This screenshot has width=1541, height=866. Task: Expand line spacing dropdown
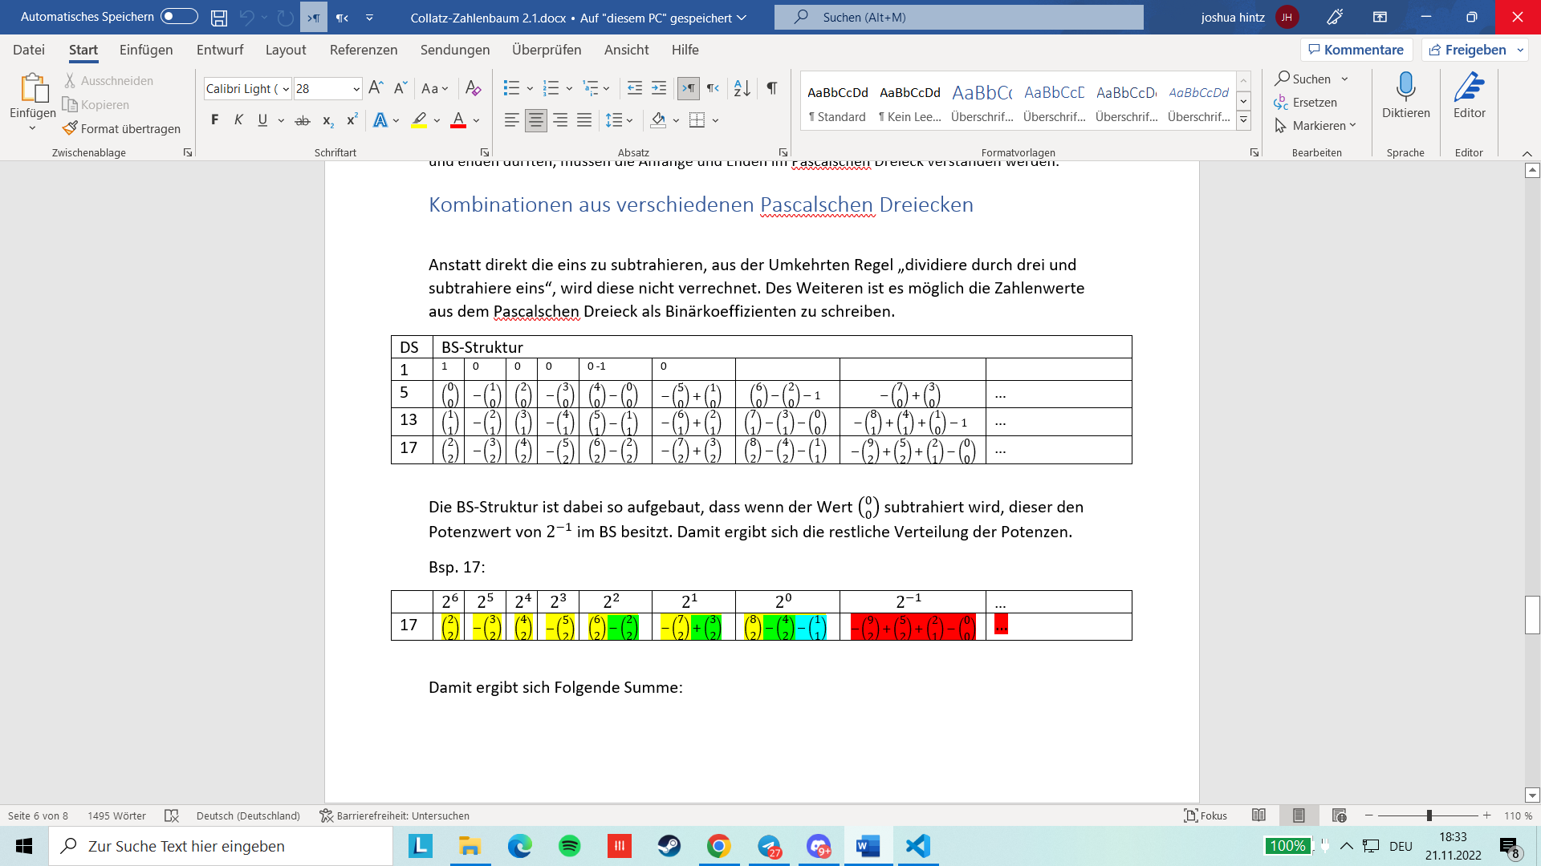(x=629, y=121)
